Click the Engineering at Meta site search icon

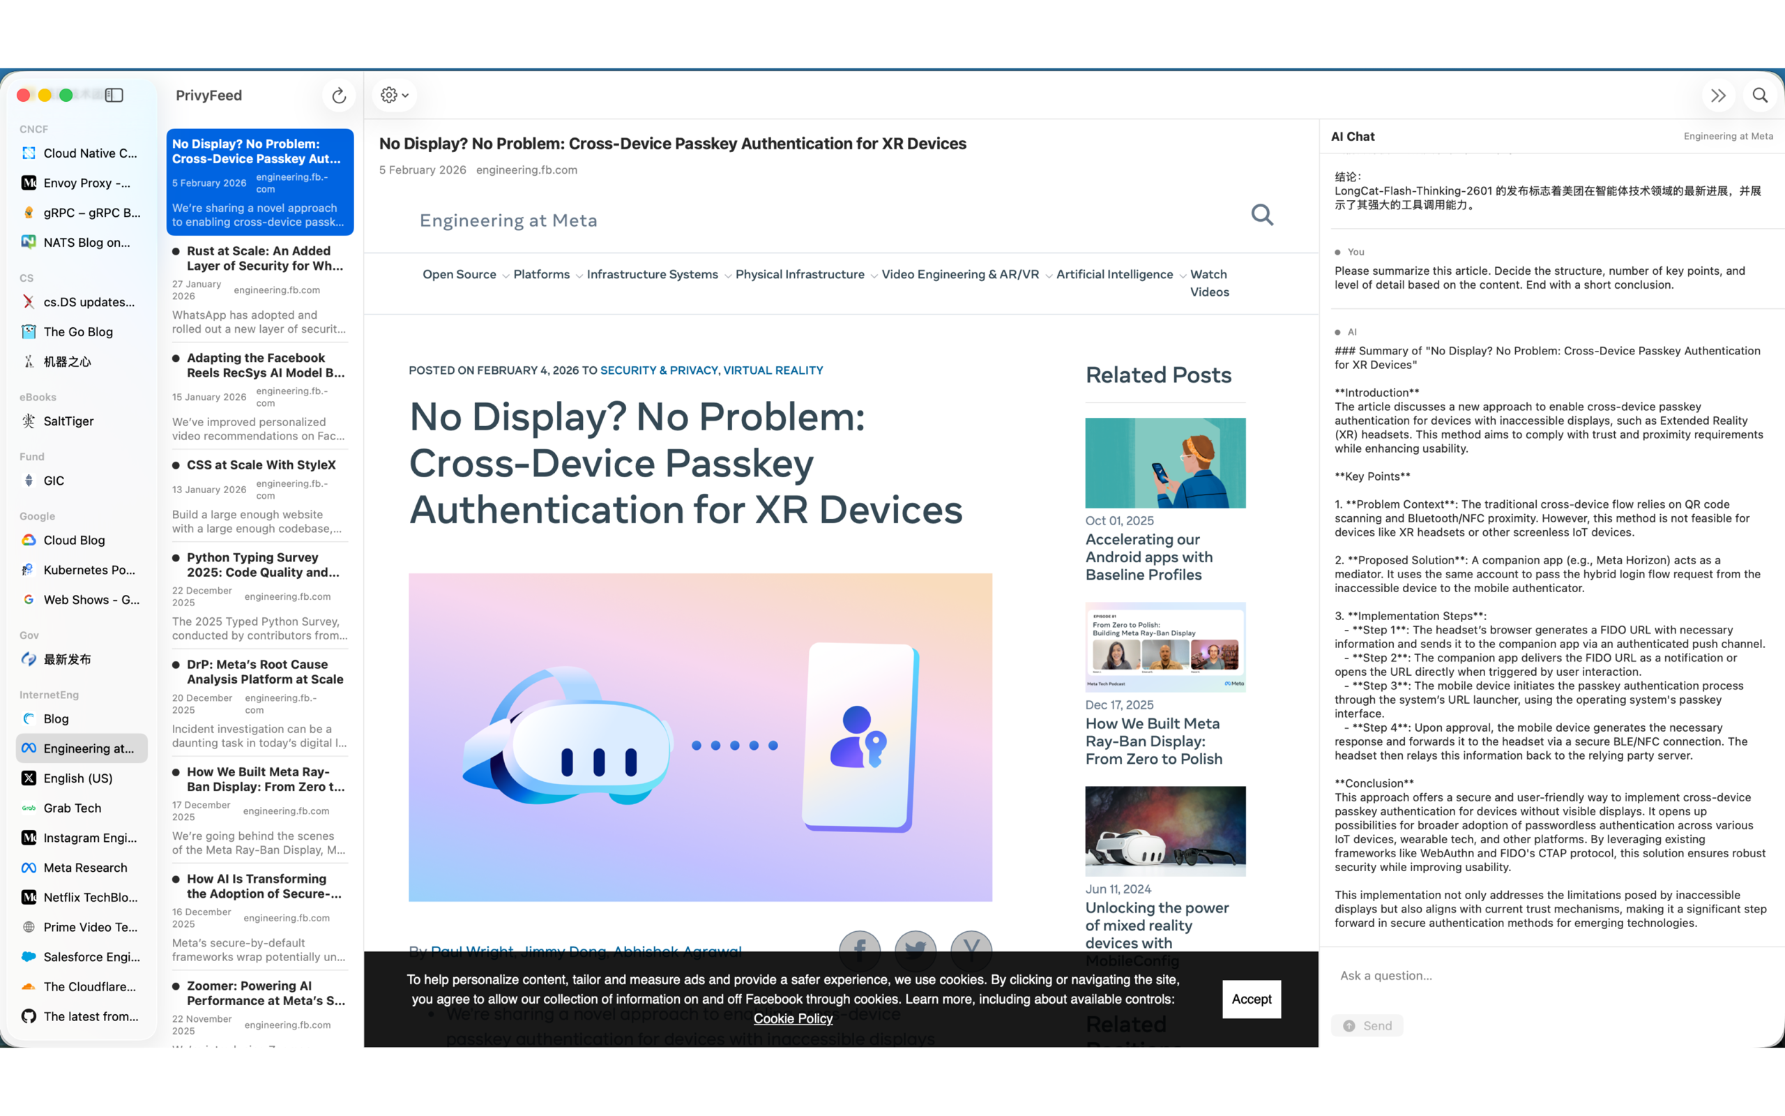1262,216
